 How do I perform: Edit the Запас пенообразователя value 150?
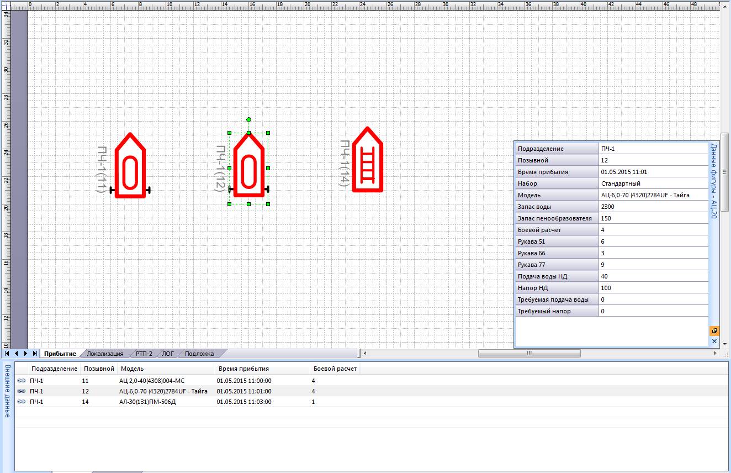653,218
